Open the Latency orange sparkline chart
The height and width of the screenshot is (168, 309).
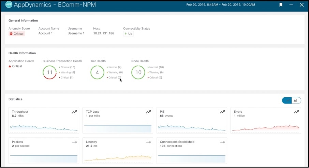click(118, 158)
